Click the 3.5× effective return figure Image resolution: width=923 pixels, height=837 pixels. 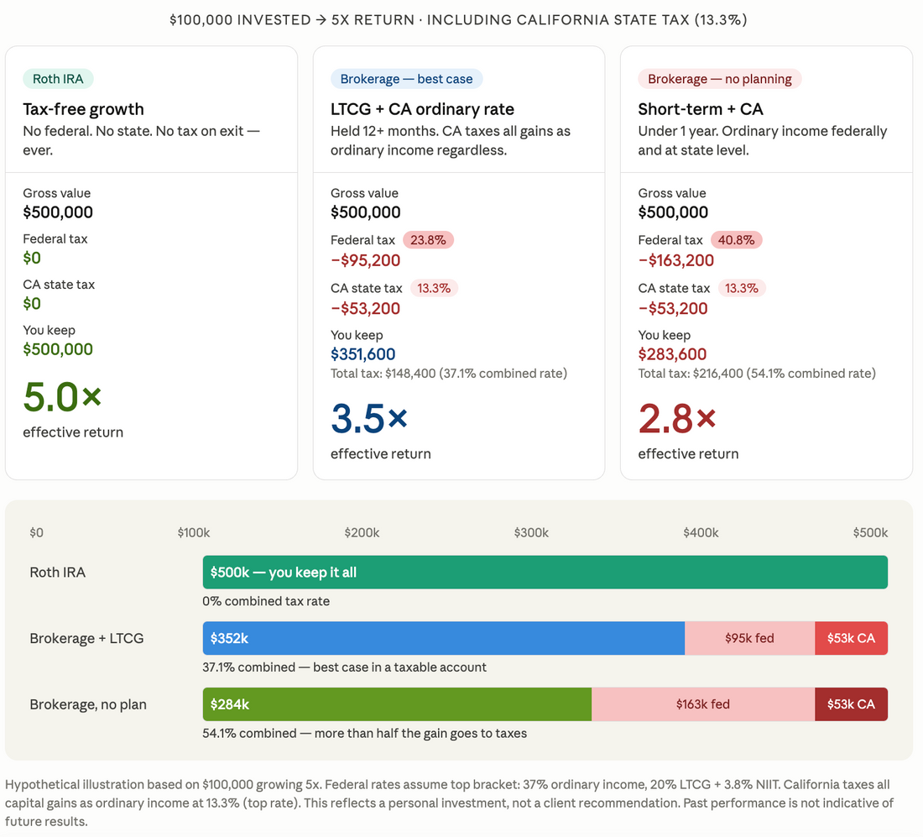pyautogui.click(x=369, y=418)
